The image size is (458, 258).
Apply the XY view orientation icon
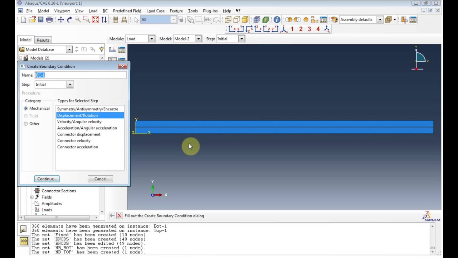click(232, 29)
